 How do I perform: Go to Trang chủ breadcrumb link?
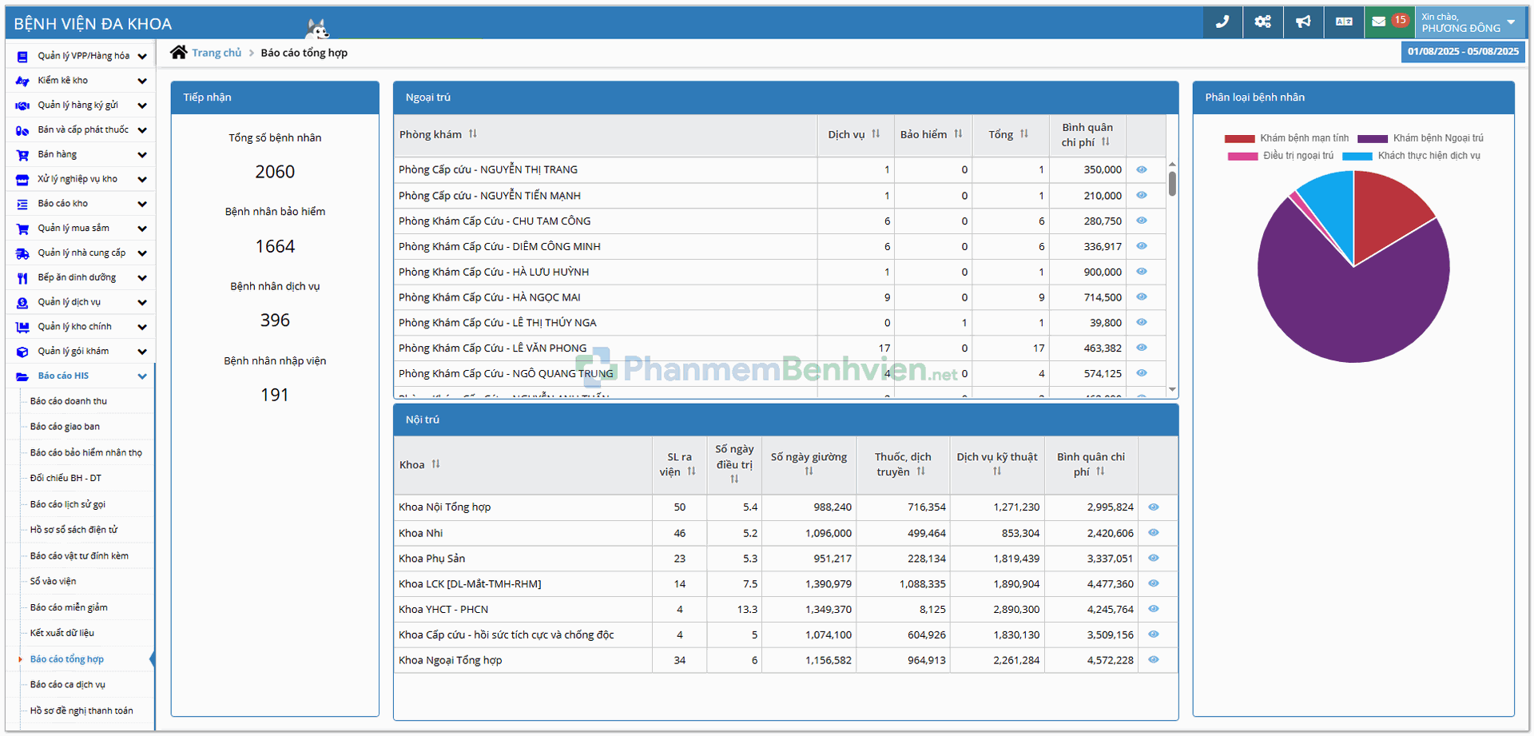[217, 53]
